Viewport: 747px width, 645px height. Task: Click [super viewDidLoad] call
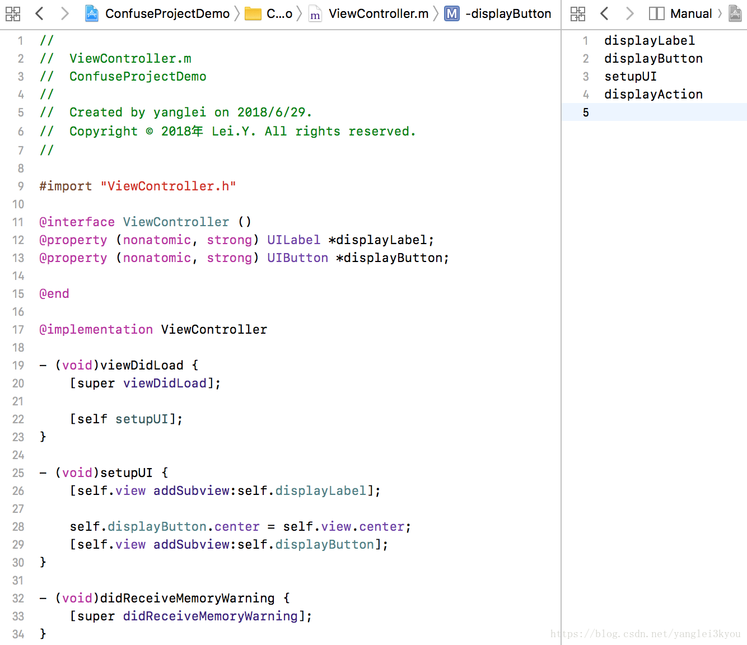click(x=145, y=383)
